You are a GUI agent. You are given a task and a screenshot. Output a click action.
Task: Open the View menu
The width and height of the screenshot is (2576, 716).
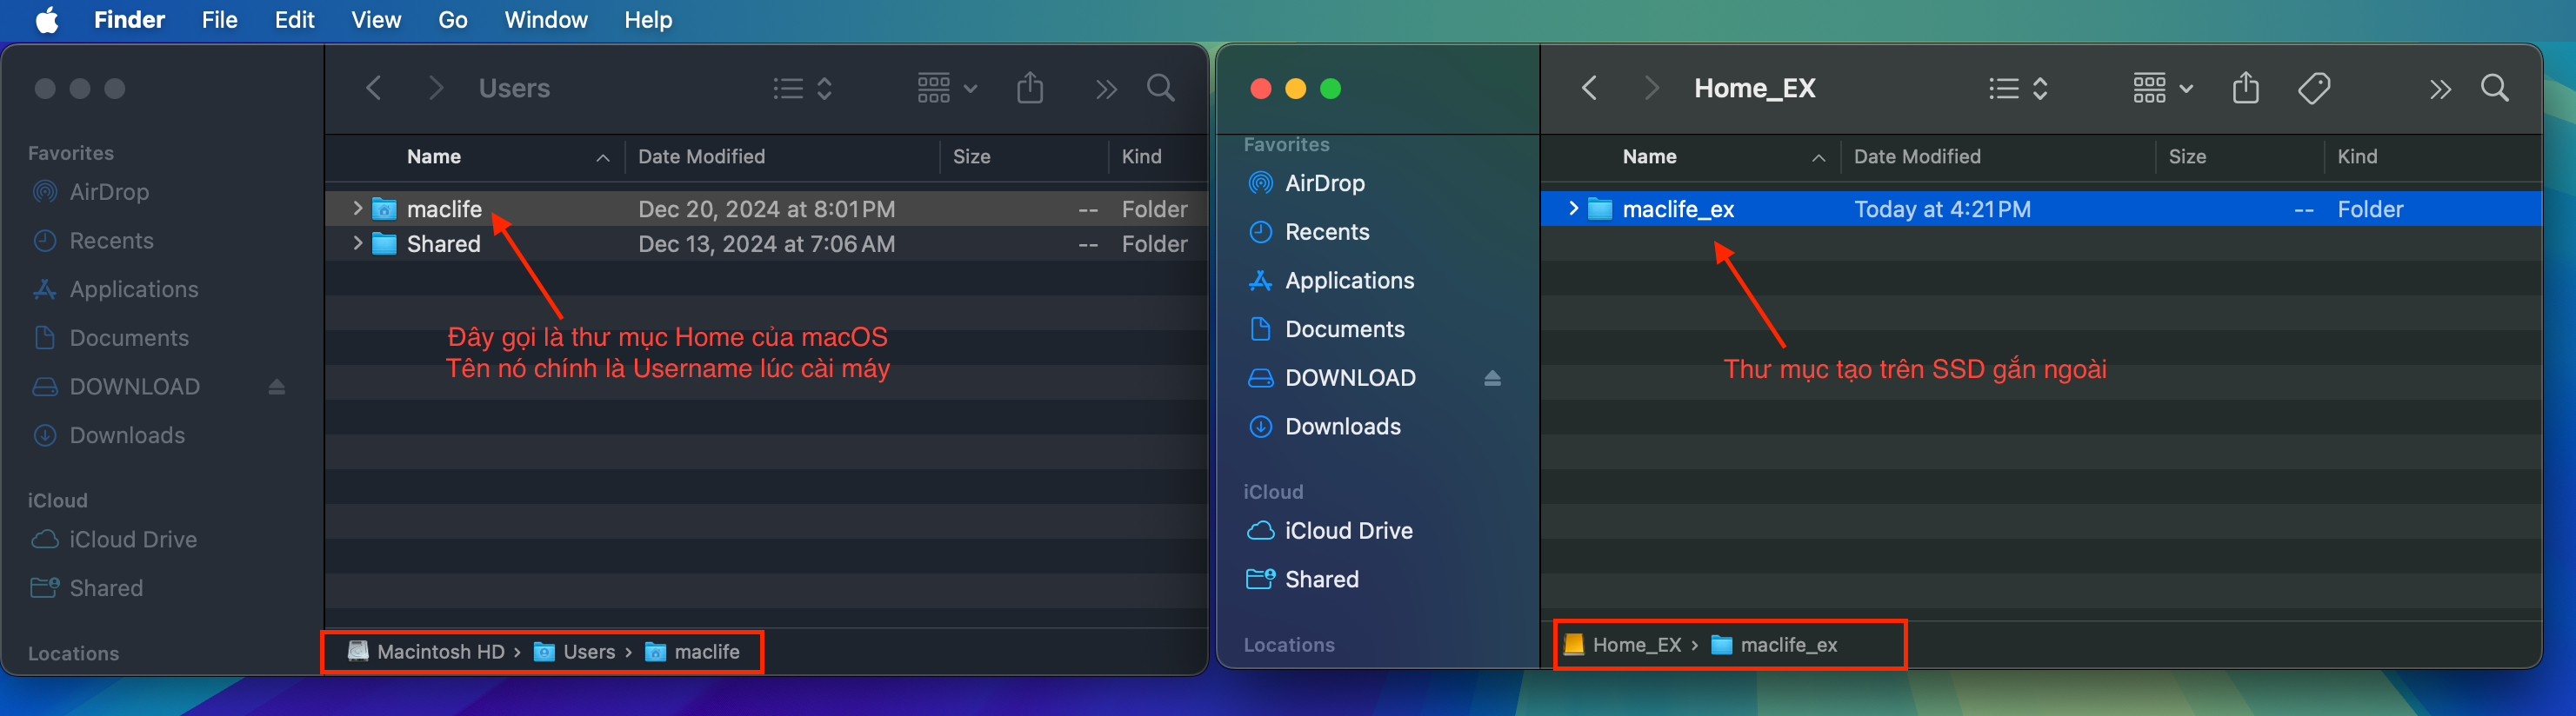coord(375,20)
